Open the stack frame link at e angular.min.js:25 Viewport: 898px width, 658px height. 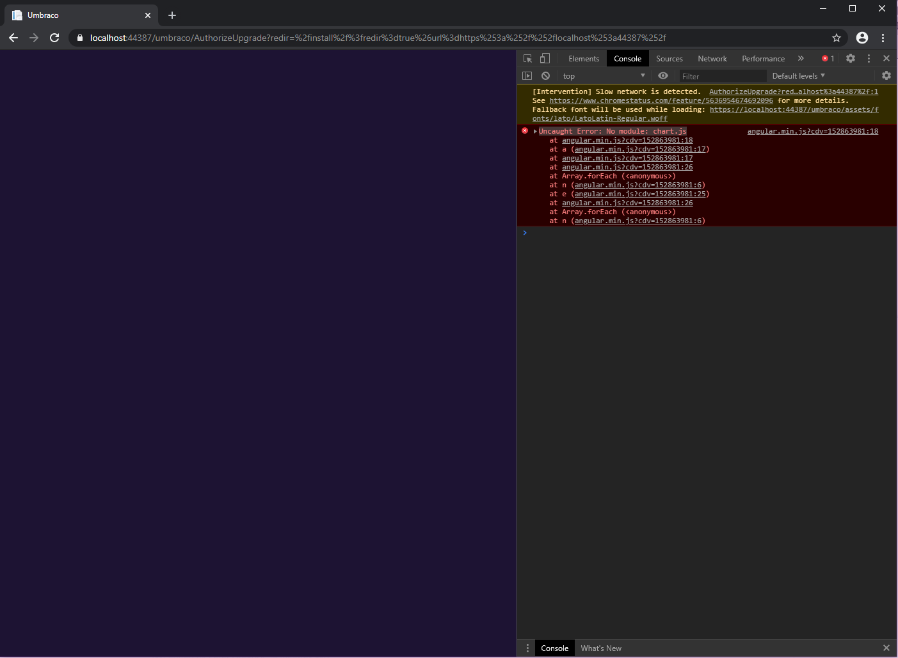(640, 194)
